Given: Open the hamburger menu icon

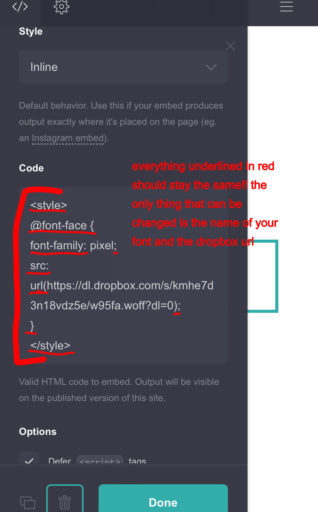Looking at the screenshot, I should pyautogui.click(x=286, y=7).
